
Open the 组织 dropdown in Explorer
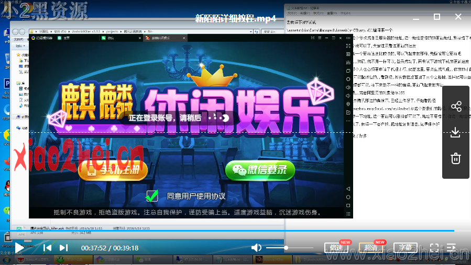point(20,46)
